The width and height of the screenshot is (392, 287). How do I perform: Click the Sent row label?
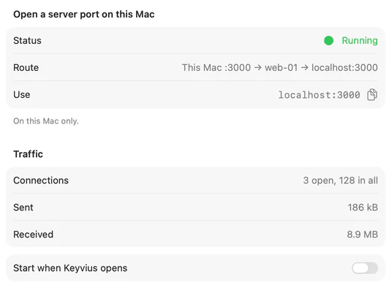coord(23,207)
